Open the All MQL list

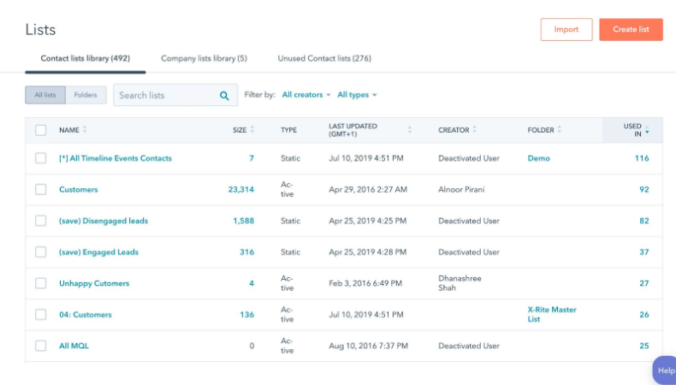pos(74,346)
